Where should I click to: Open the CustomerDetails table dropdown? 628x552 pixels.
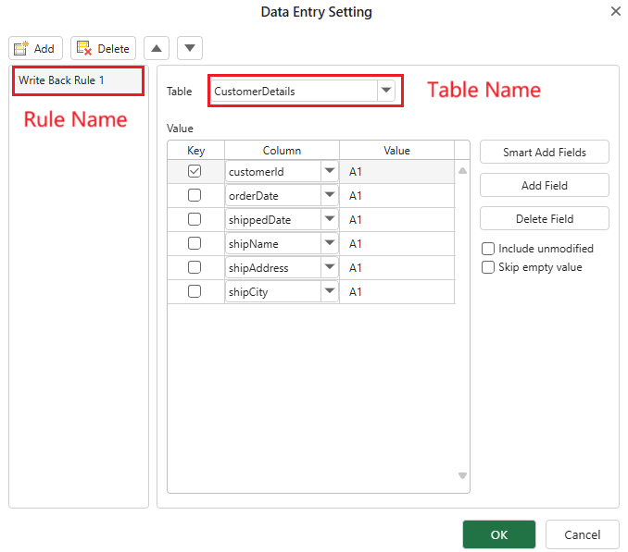coord(385,91)
